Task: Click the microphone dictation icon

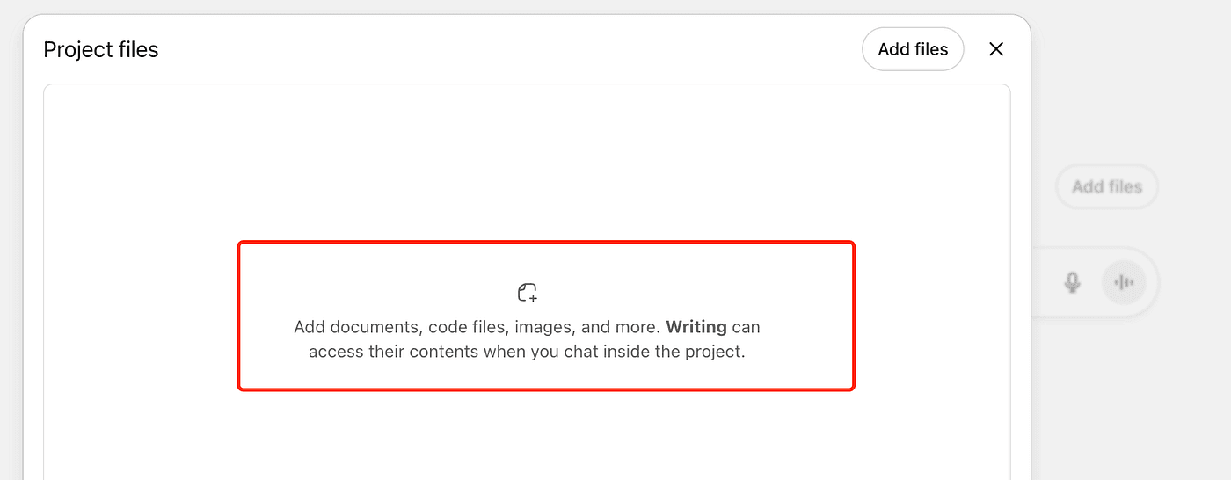Action: (x=1072, y=282)
